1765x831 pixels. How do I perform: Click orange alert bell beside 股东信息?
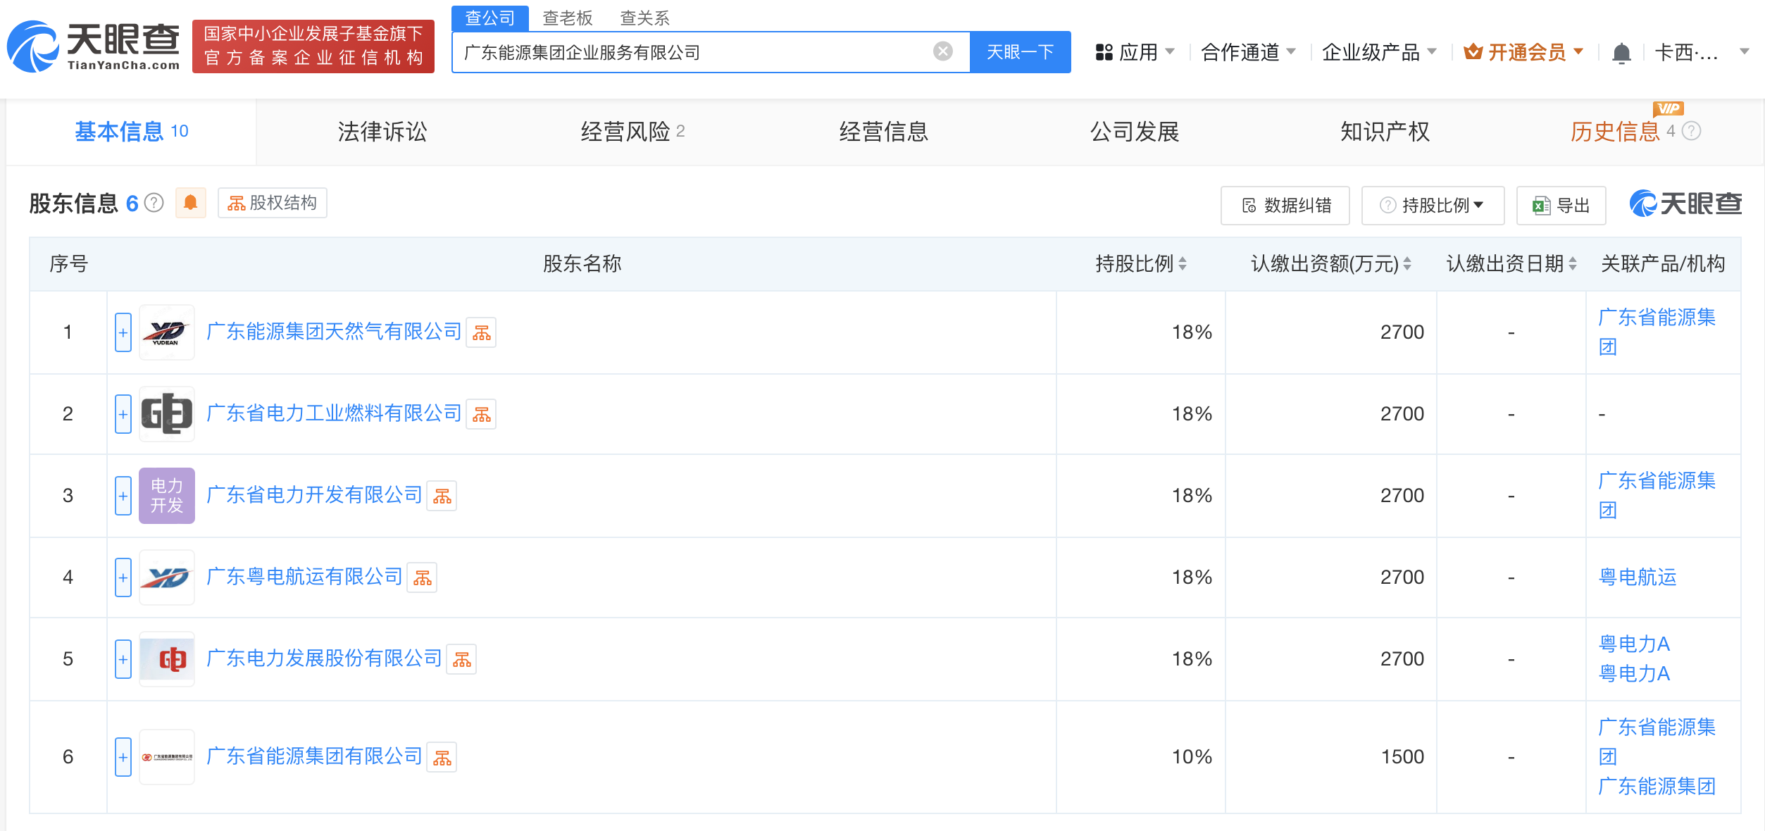click(190, 204)
